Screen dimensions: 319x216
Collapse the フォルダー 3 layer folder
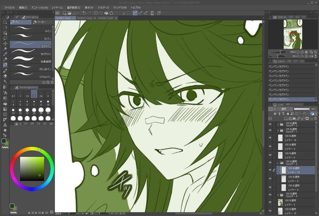(x=278, y=163)
